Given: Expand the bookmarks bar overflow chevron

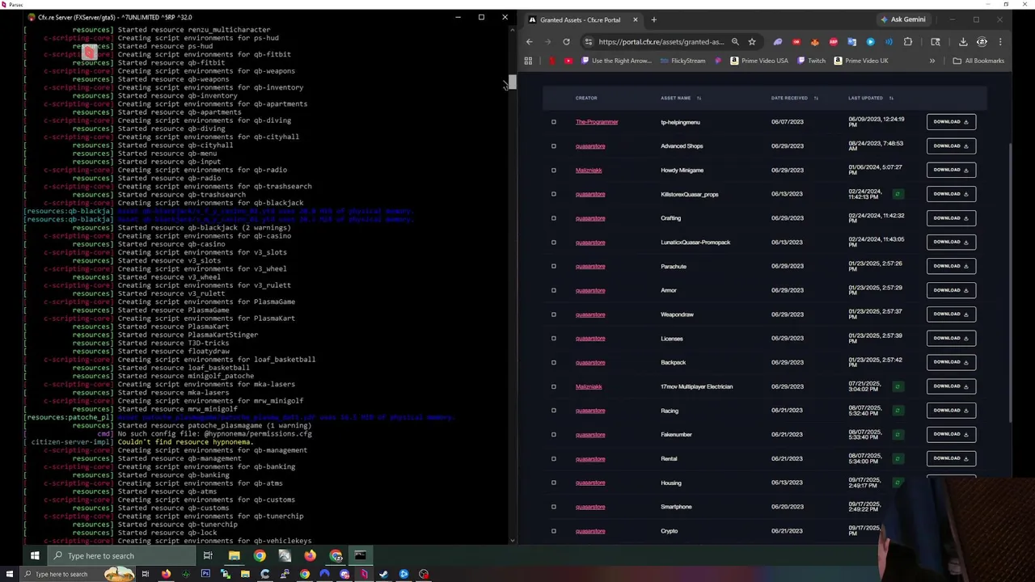Looking at the screenshot, I should (931, 61).
